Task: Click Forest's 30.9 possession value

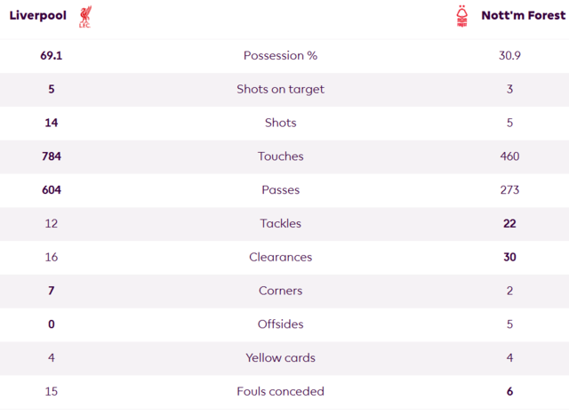Action: (x=509, y=55)
